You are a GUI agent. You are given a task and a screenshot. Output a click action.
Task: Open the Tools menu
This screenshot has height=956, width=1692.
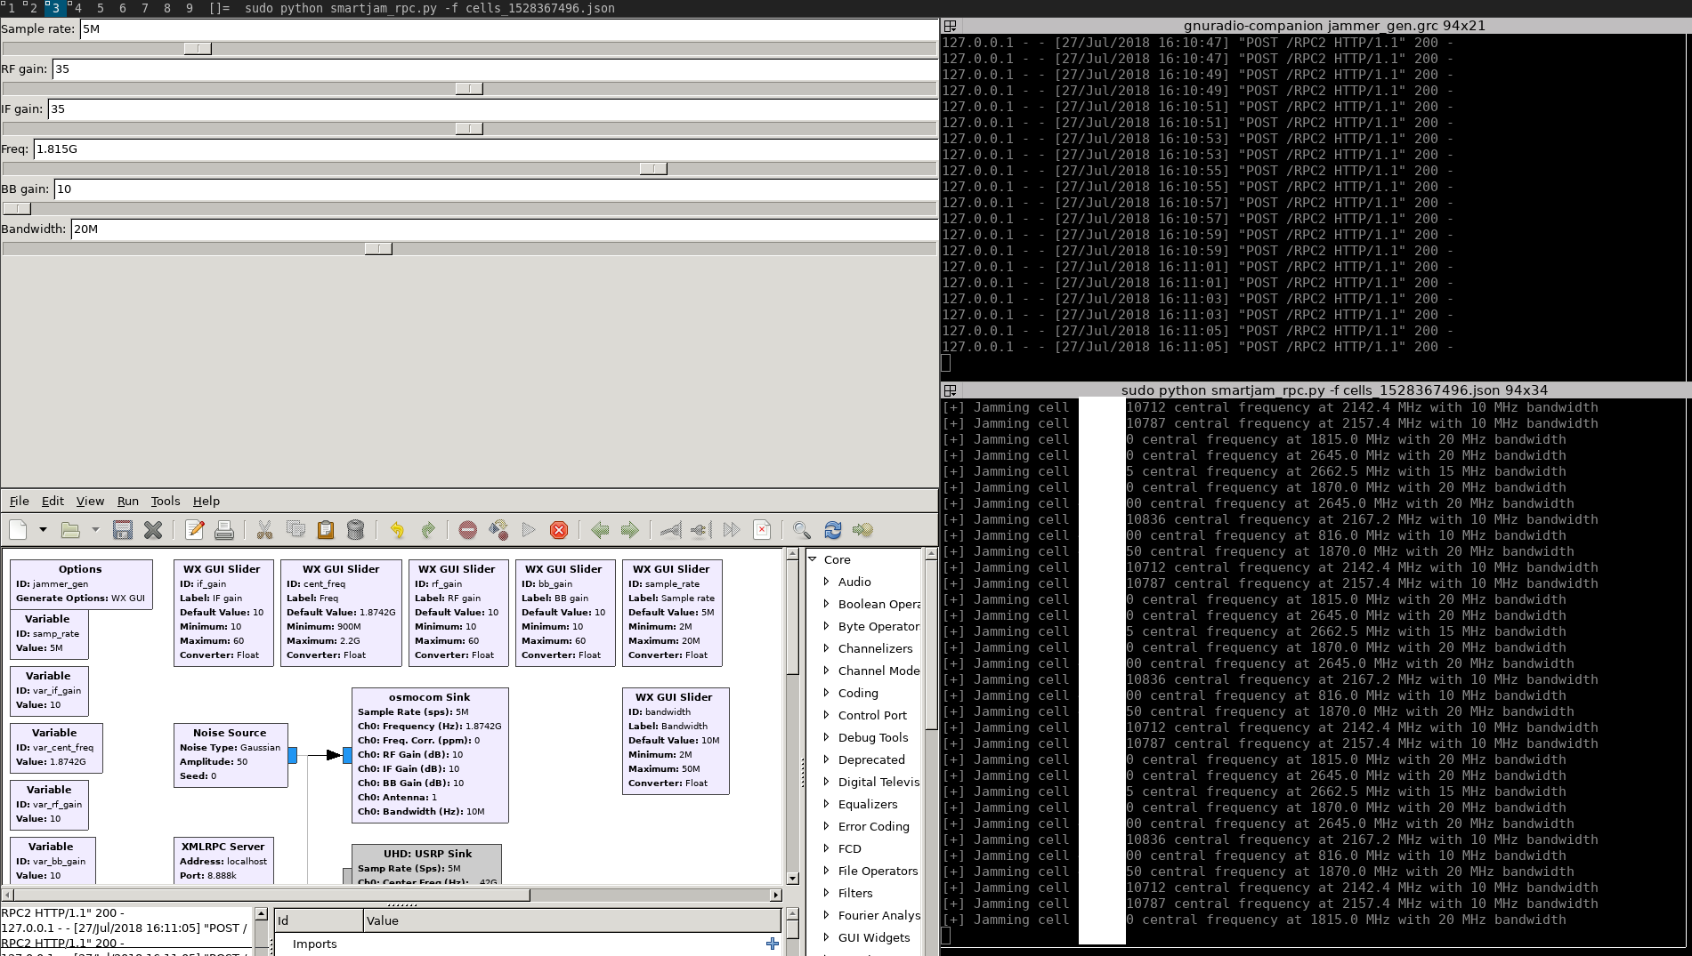click(x=166, y=501)
